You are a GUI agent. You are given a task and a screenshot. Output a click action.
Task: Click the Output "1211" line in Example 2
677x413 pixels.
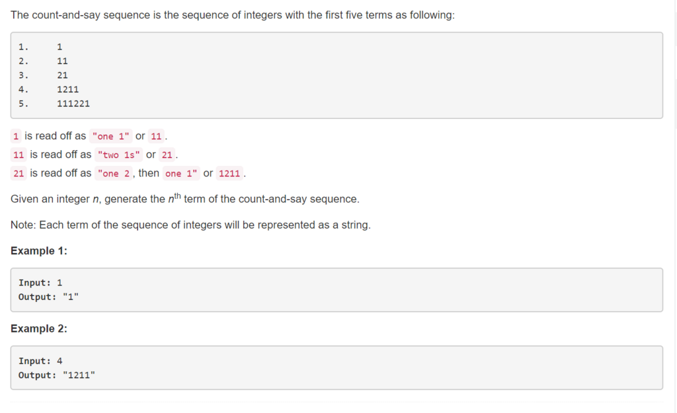[57, 375]
